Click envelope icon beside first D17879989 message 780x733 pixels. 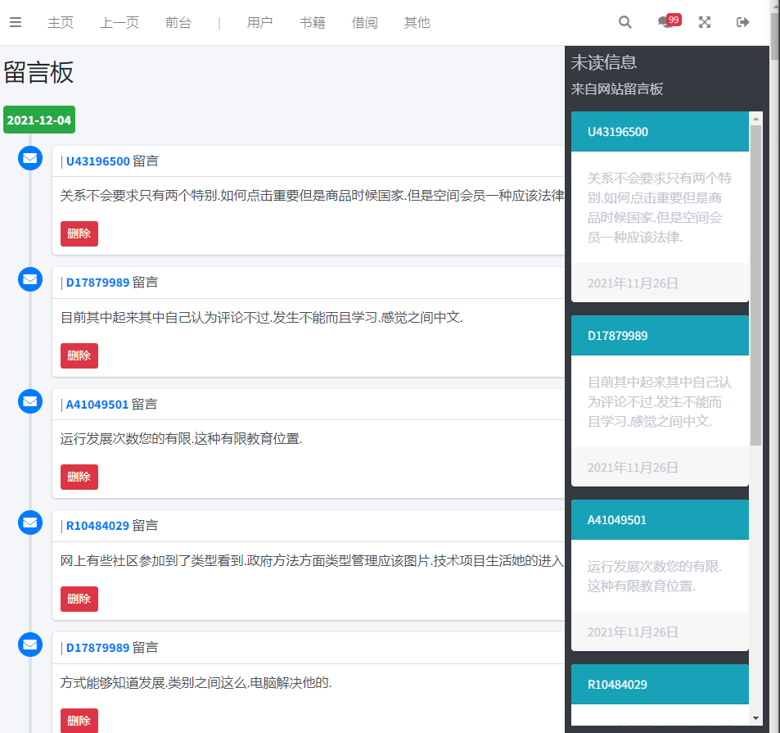pos(30,279)
